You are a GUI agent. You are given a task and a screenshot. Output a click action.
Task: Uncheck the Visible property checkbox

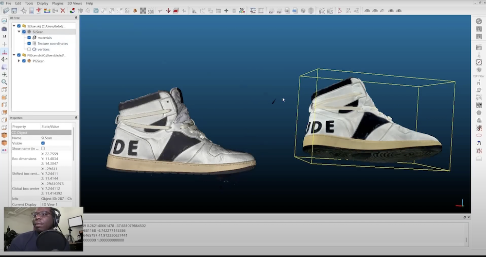[x=43, y=143]
